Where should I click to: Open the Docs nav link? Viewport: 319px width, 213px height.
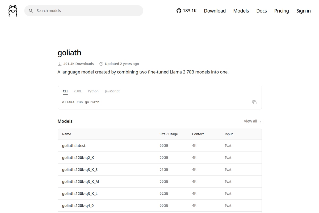(262, 11)
